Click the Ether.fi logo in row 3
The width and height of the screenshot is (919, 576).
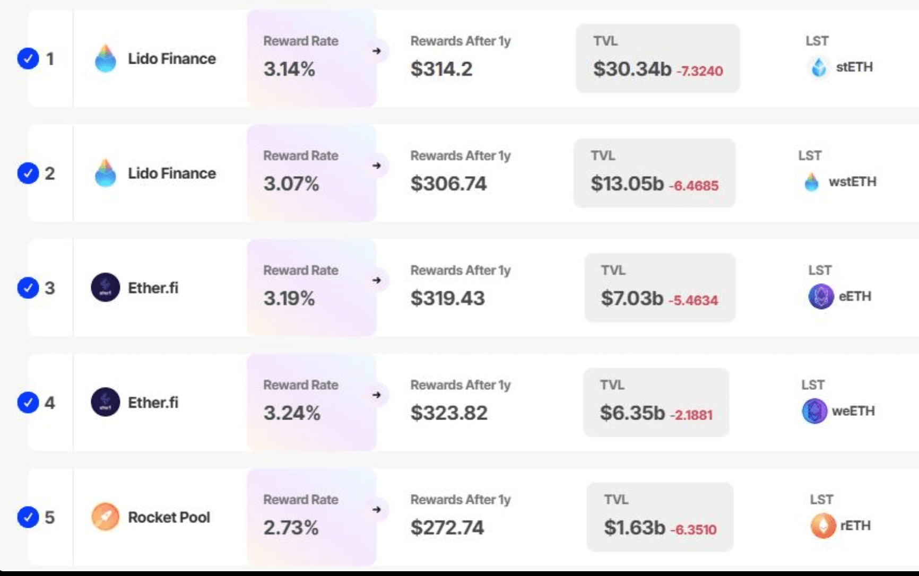click(105, 287)
